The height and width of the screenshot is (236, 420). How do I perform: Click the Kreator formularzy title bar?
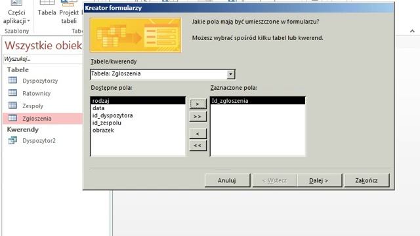pyautogui.click(x=239, y=8)
